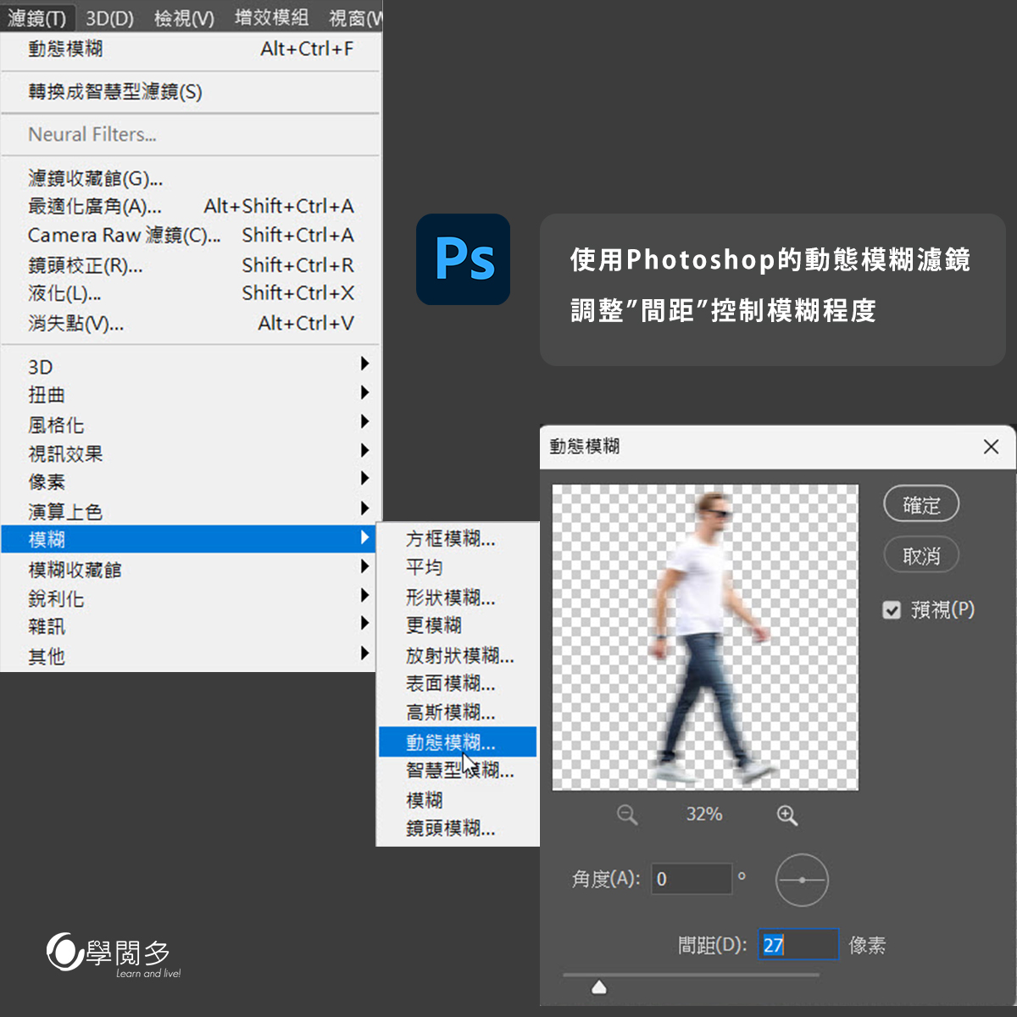Click zoom in magnifier in preview
The height and width of the screenshot is (1017, 1017).
point(787,815)
